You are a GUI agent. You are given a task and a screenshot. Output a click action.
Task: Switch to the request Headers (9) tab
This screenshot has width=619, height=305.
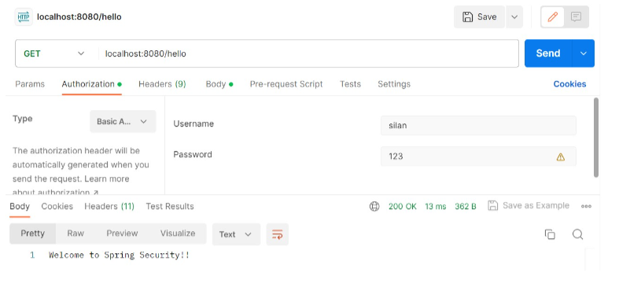(162, 84)
